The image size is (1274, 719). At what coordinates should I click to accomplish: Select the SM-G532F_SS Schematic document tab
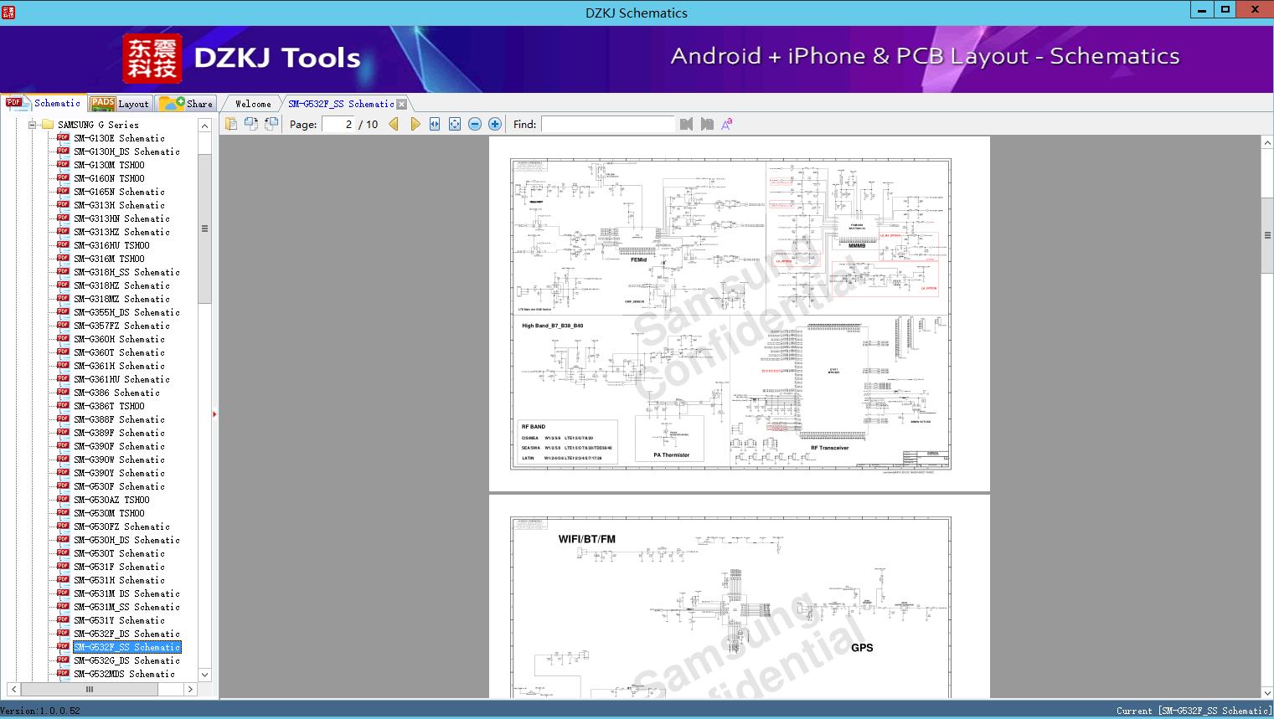(x=341, y=104)
